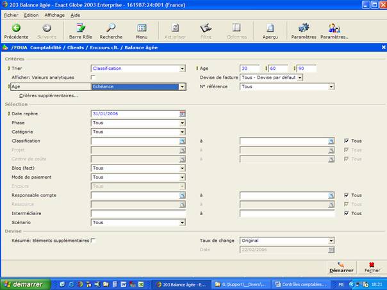Expand the Trier Classification dropdown
Image resolution: width=387 pixels, height=290 pixels.
pyautogui.click(x=182, y=68)
